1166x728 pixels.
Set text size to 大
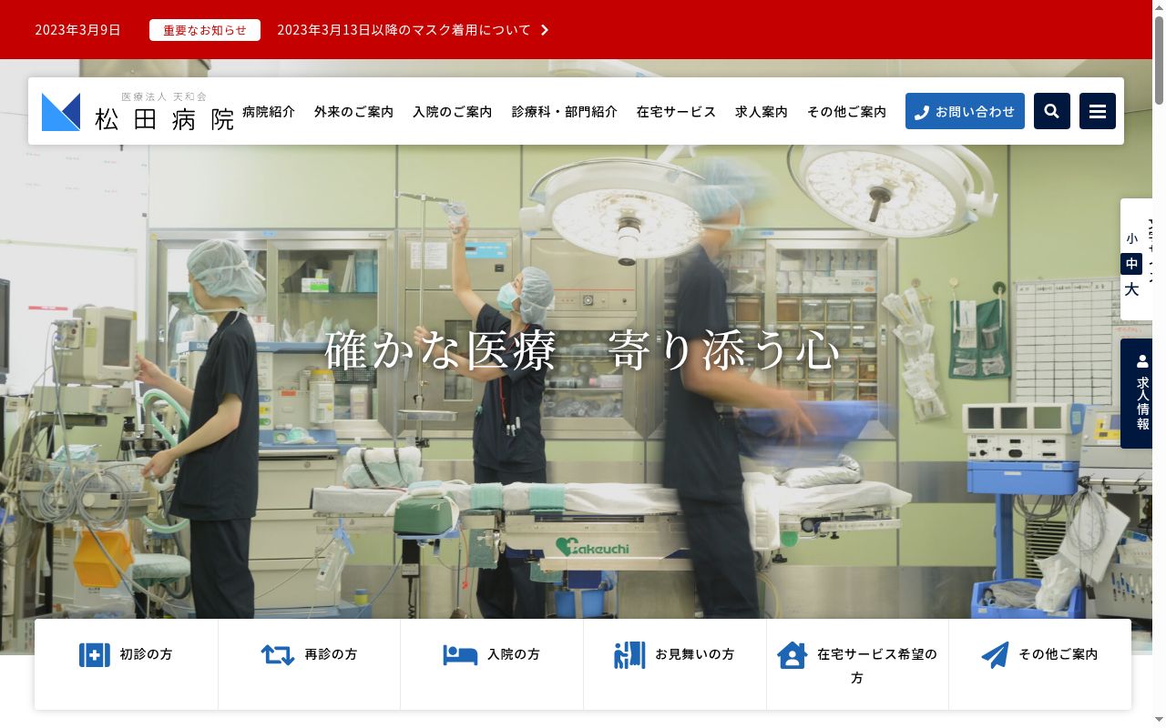pos(1131,289)
